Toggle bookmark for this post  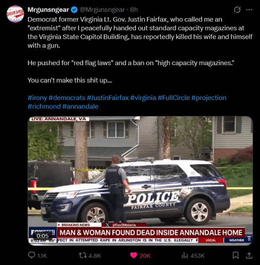click(x=236, y=255)
